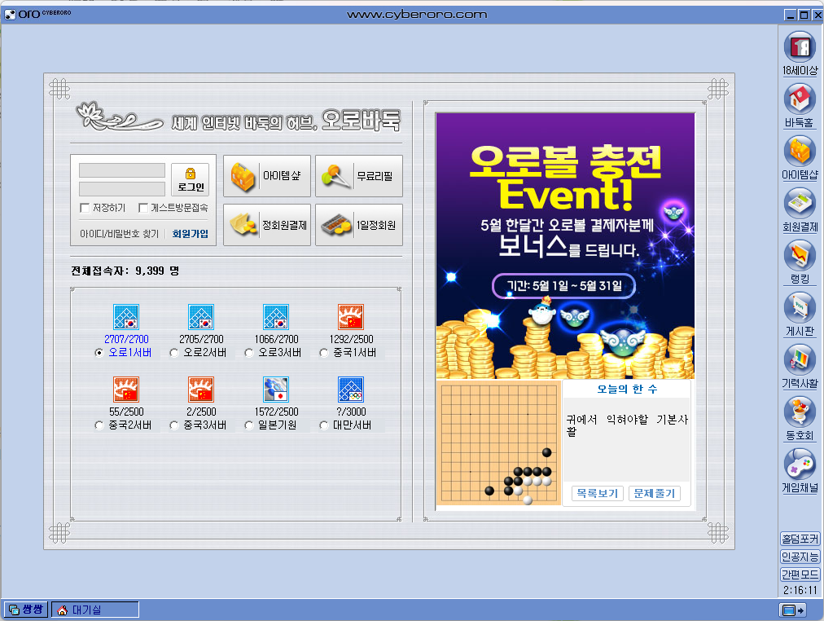Click the Go board problem thumbnail
824x621 pixels.
pos(498,443)
